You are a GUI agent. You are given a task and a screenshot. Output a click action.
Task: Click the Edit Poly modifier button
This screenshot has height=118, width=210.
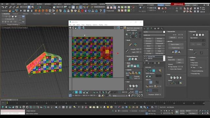[x=149, y=39]
